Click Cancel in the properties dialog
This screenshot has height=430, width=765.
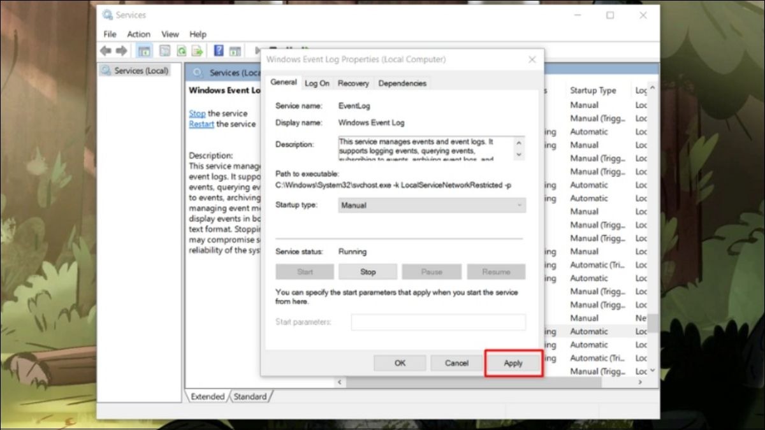click(x=456, y=363)
